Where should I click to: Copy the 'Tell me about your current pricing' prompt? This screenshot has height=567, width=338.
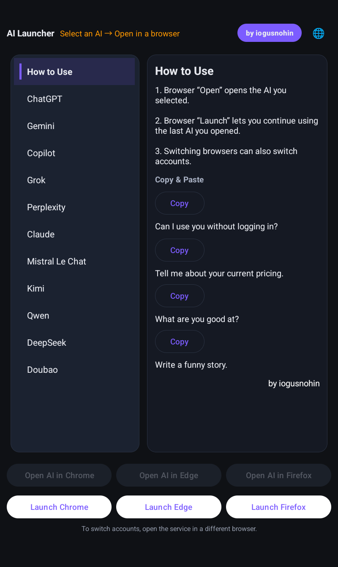pyautogui.click(x=179, y=250)
